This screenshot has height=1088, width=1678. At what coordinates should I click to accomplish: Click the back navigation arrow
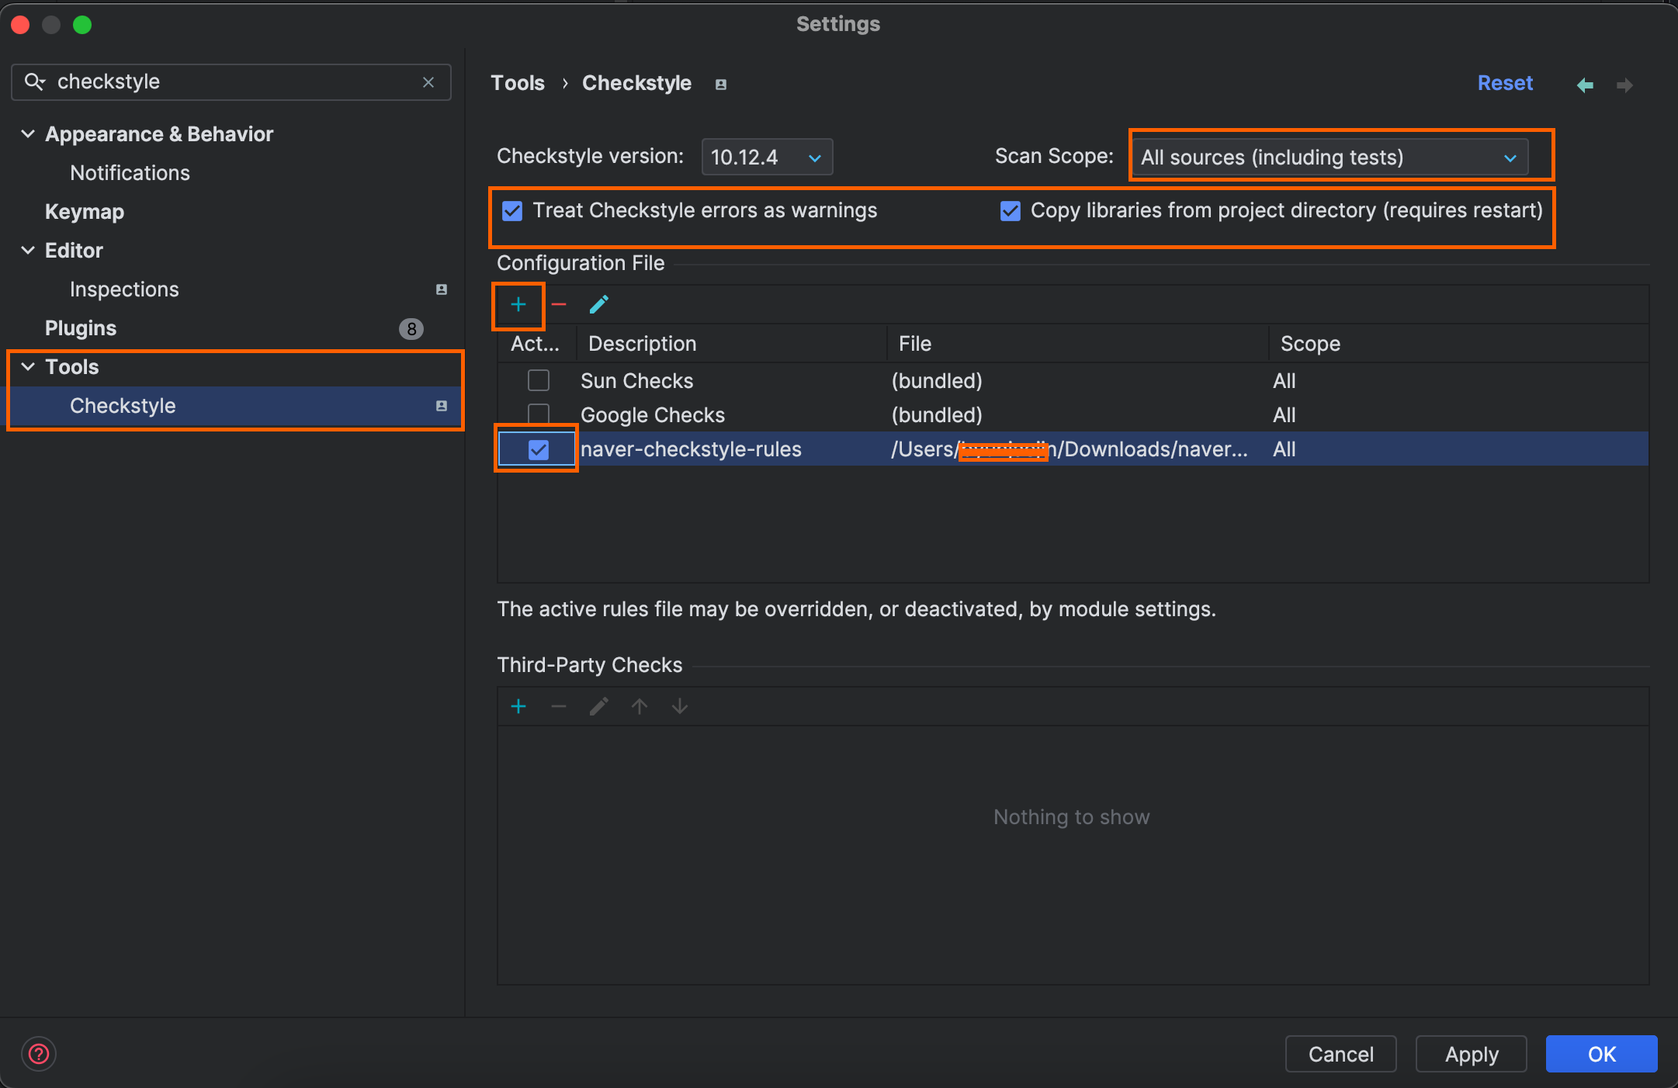pos(1585,85)
